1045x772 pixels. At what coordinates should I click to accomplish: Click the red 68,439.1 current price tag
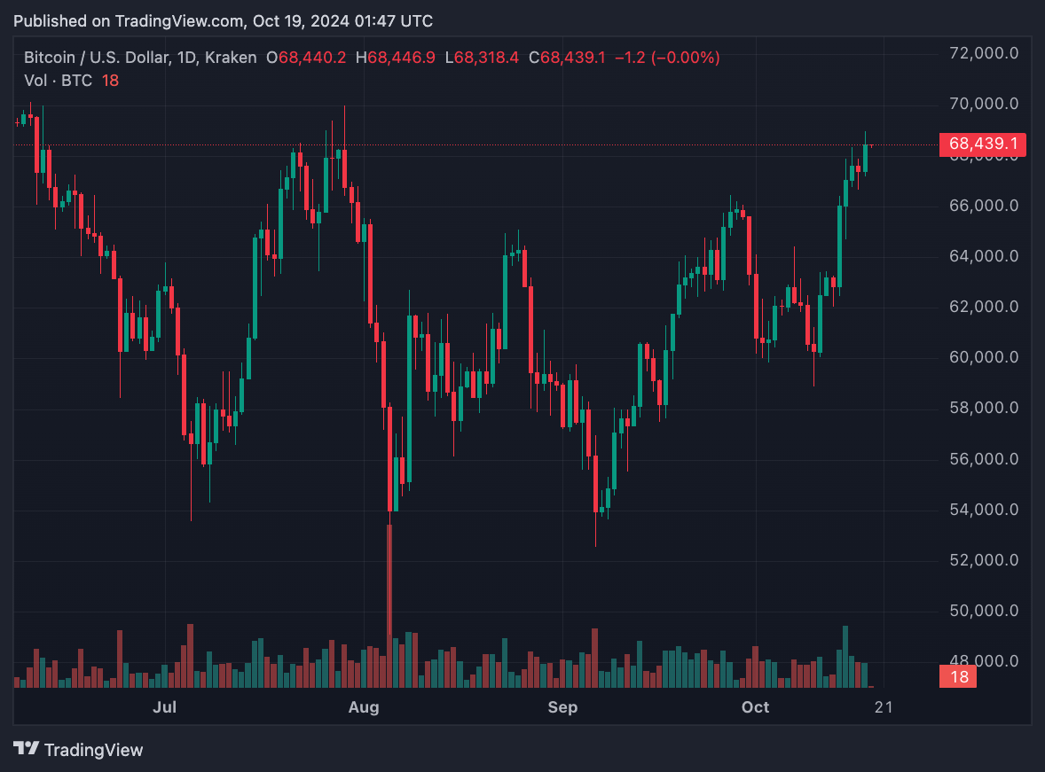[982, 144]
